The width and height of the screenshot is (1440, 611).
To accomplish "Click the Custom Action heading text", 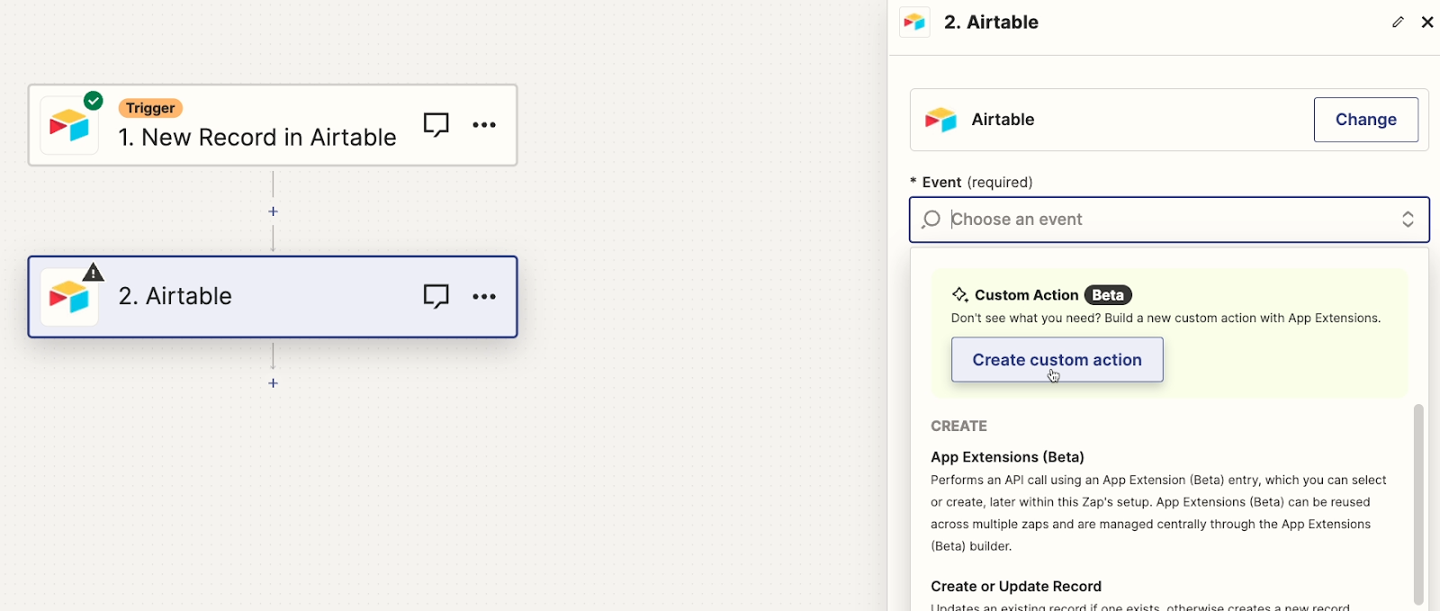I will tap(1026, 295).
